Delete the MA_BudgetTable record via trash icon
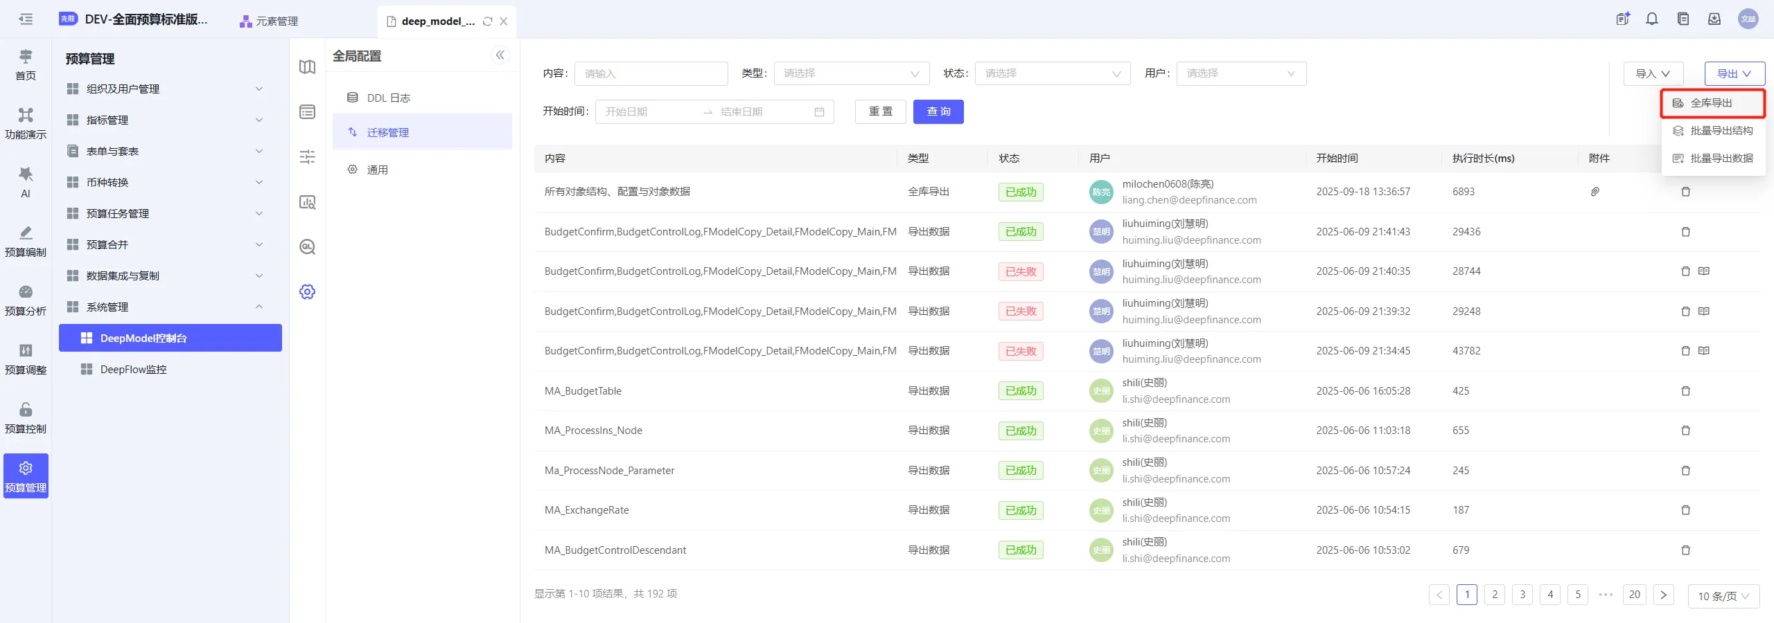 [x=1685, y=391]
